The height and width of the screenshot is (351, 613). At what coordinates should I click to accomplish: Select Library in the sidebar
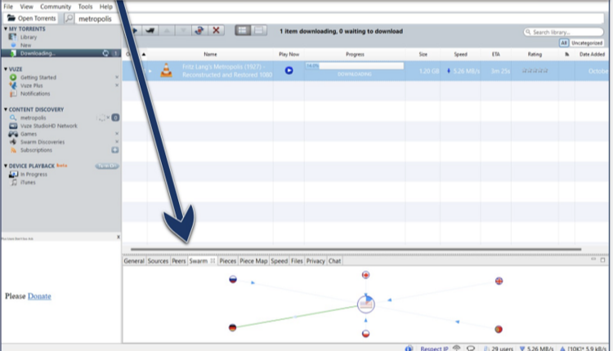28,37
